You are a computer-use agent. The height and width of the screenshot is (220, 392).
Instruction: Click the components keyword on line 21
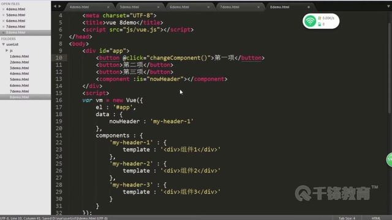pos(113,136)
